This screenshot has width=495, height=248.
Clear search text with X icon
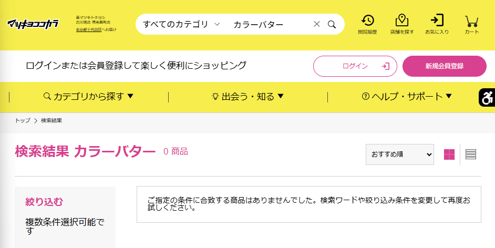(317, 24)
